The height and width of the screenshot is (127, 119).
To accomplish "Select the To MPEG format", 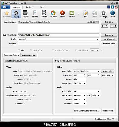I will pos(44,14).
